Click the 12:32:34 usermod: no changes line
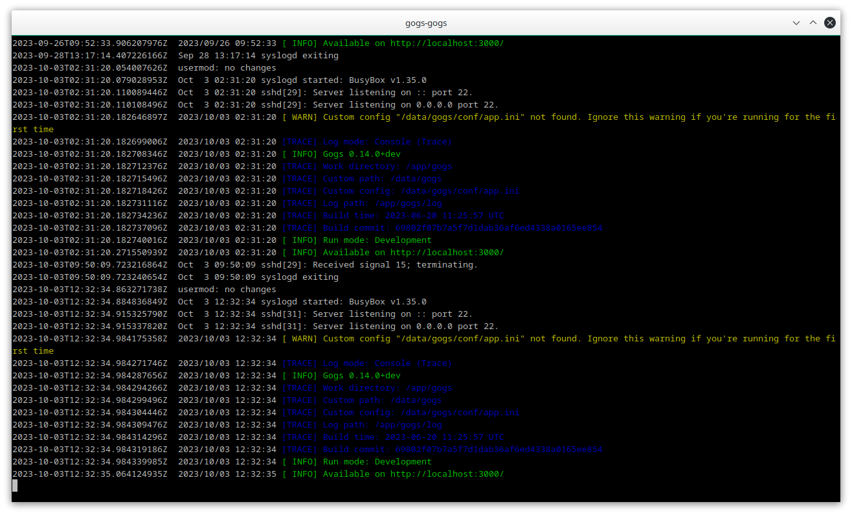 click(144, 290)
